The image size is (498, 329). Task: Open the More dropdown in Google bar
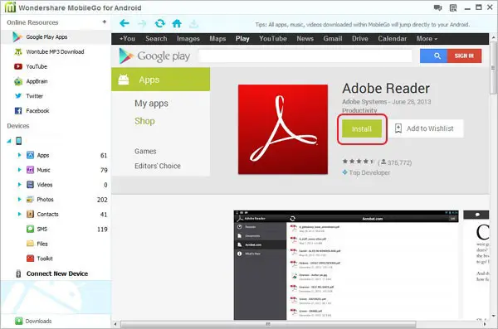(427, 39)
